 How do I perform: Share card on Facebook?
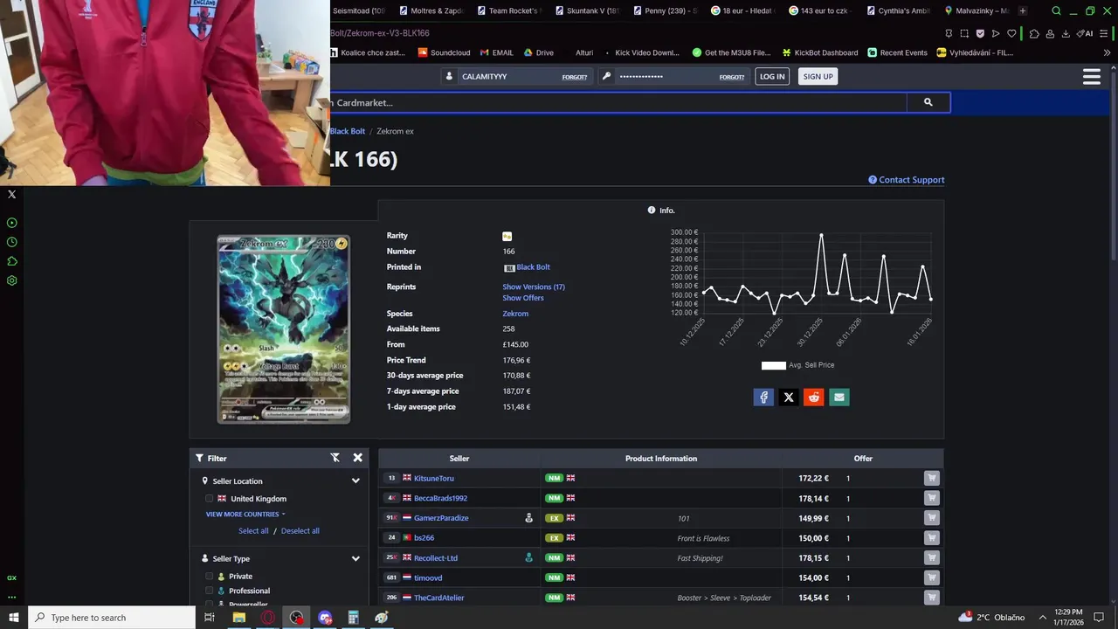click(763, 397)
